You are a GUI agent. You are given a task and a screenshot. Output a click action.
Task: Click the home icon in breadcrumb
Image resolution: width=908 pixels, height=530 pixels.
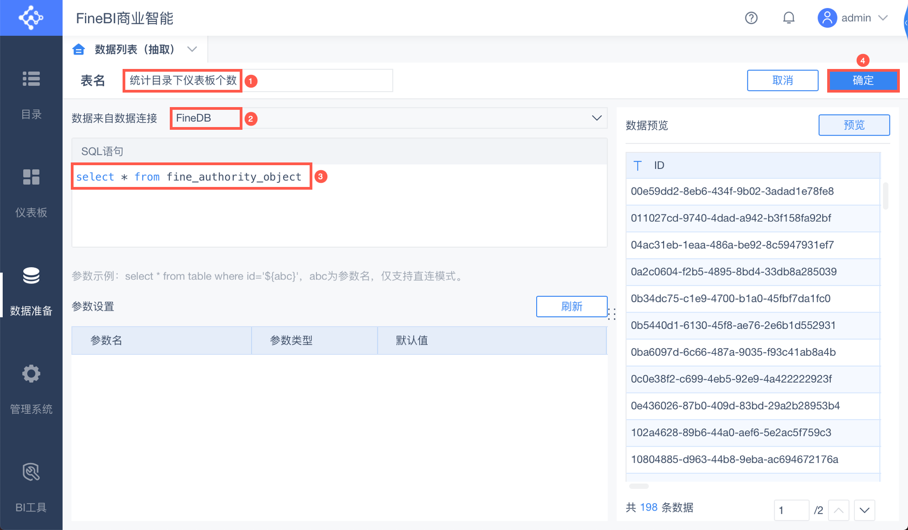pyautogui.click(x=79, y=49)
